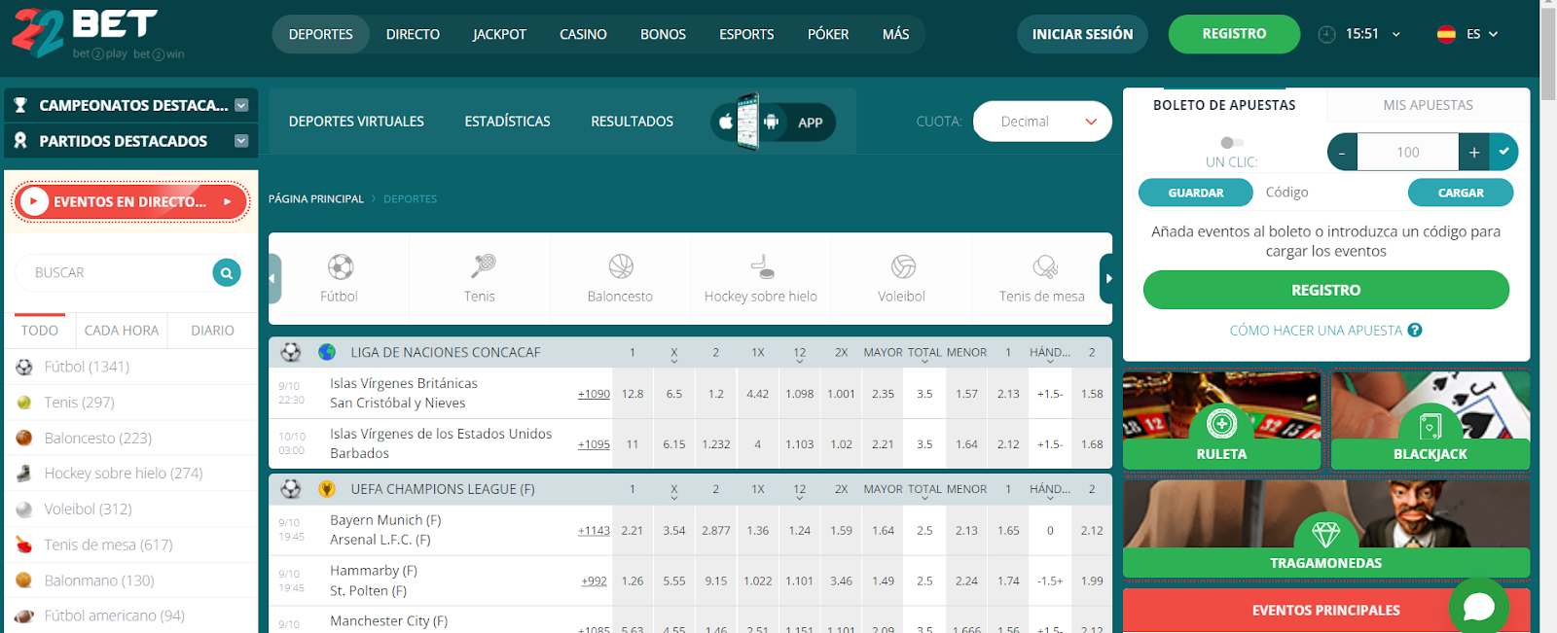
Task: Click the Android app download icon
Action: 772,122
